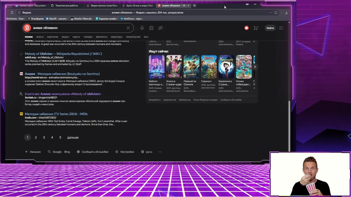Click the Yandex logo in search box
Viewport: 351px width, 197px height.
pos(27,28)
